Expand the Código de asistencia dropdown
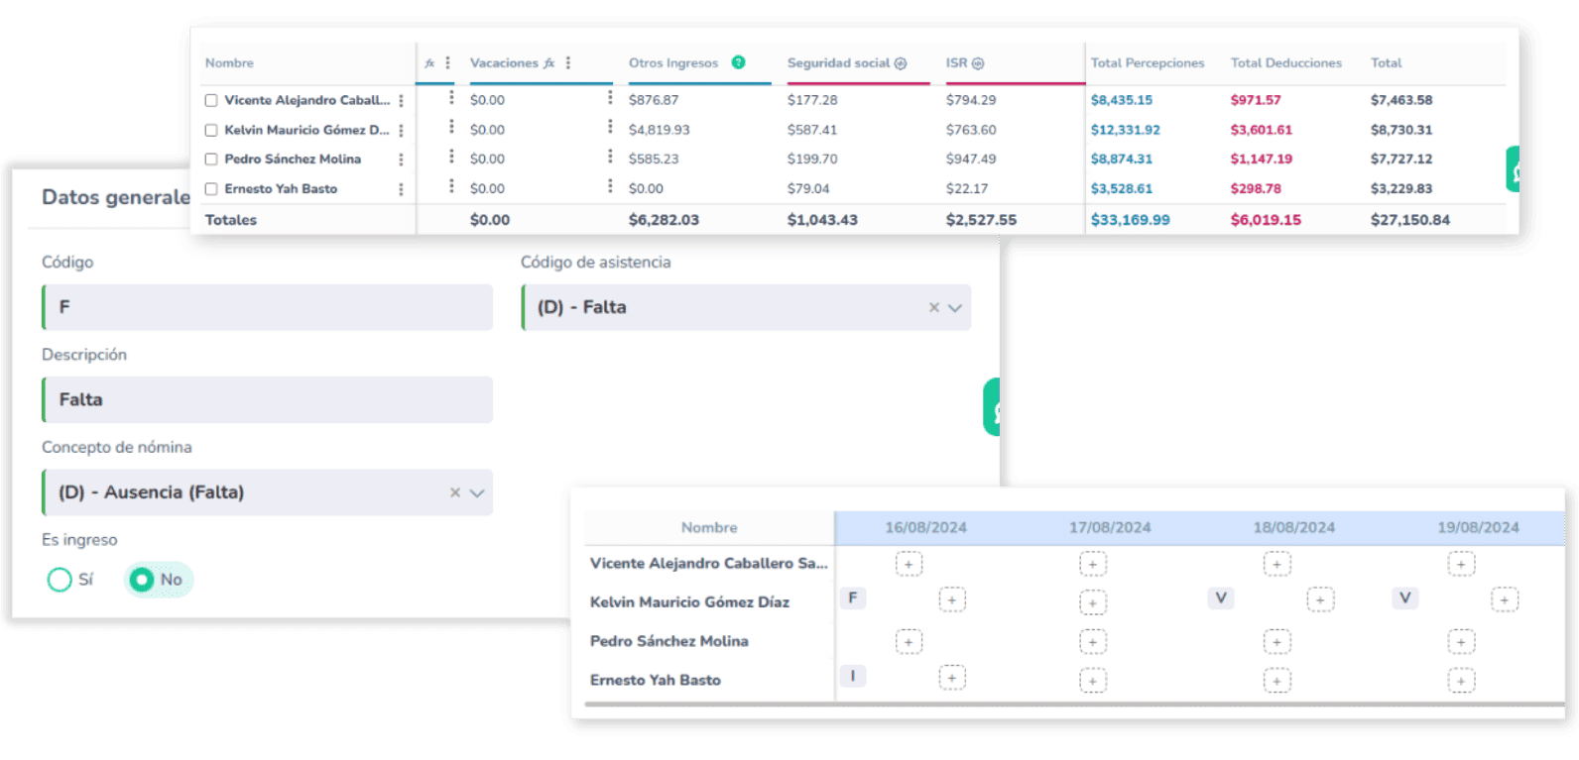Screen dimensions: 1579x760 point(955,308)
